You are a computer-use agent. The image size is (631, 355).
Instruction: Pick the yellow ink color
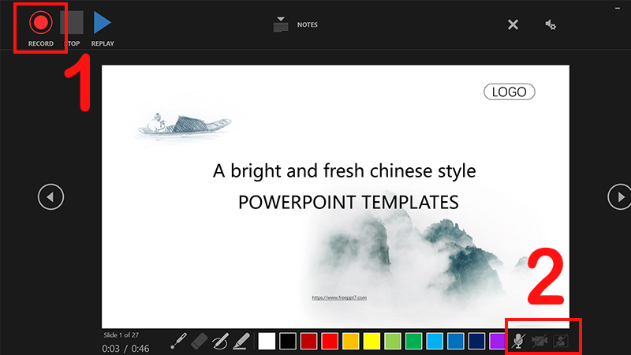pos(372,341)
